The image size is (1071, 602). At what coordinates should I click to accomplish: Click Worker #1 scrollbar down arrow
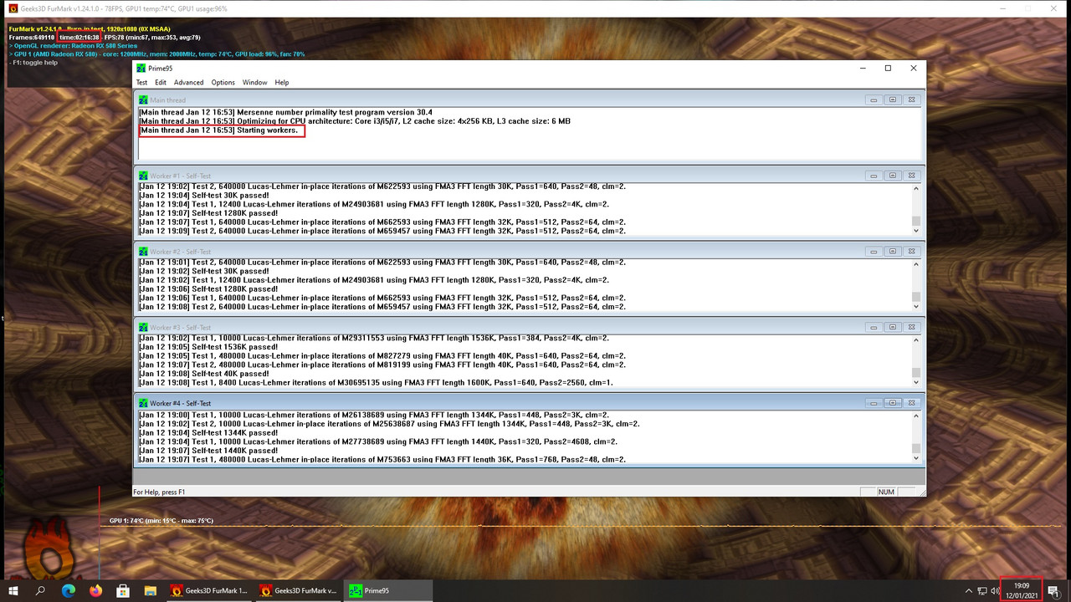[916, 230]
